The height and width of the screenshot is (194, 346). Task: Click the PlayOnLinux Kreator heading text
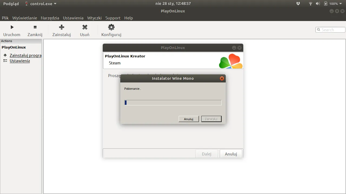click(x=125, y=56)
